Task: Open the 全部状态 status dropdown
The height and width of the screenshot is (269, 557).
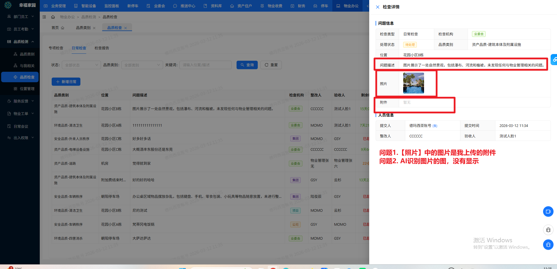Action: (x=81, y=65)
